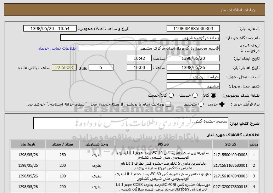Click the need date in row 1

(28, 155)
